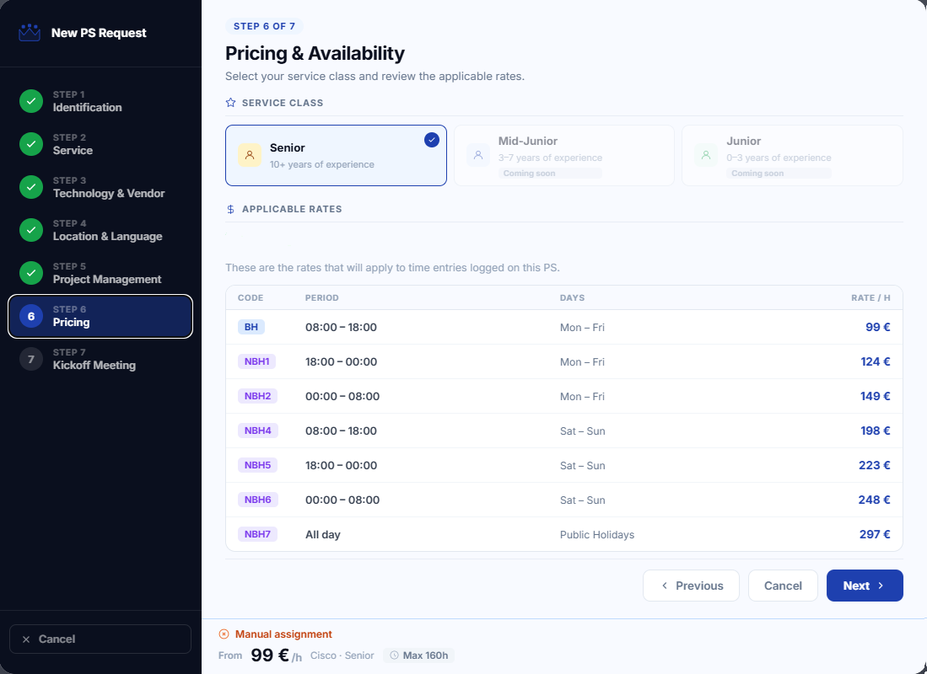The width and height of the screenshot is (927, 674).
Task: Click the crown logo icon
Action: coord(30,33)
